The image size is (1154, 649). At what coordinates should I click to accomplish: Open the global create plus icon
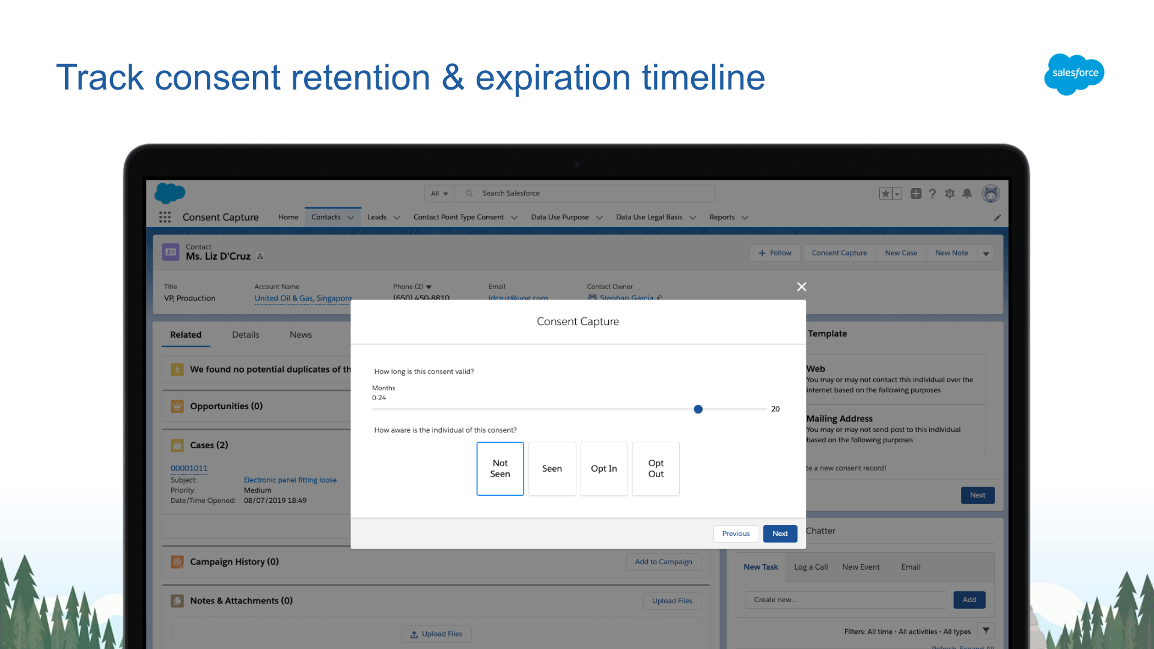(x=916, y=193)
